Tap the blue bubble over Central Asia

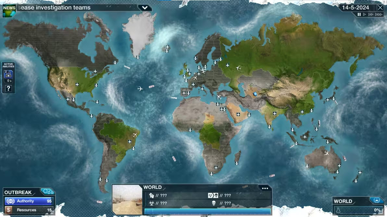click(x=255, y=94)
